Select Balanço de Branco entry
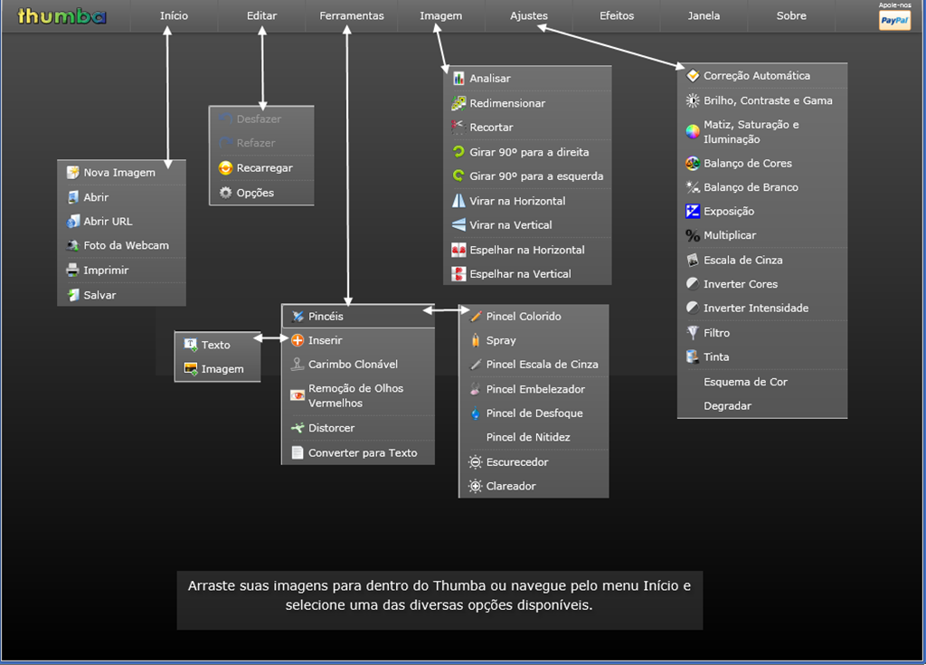The width and height of the screenshot is (926, 665). tap(762, 187)
